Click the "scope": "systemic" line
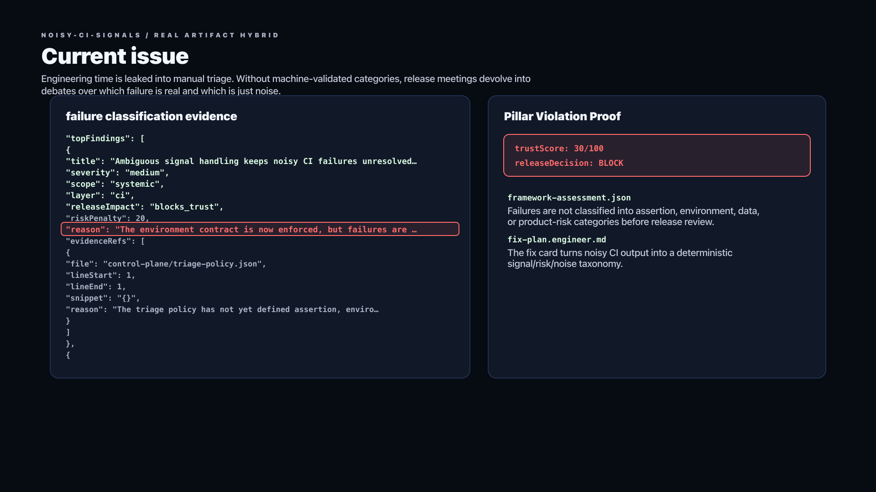876x492 pixels. tap(115, 184)
